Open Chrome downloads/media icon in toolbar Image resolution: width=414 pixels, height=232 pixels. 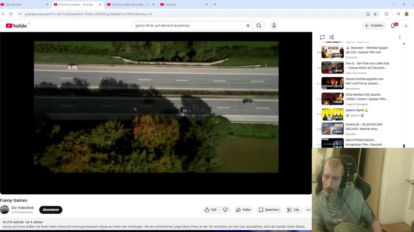398,14
